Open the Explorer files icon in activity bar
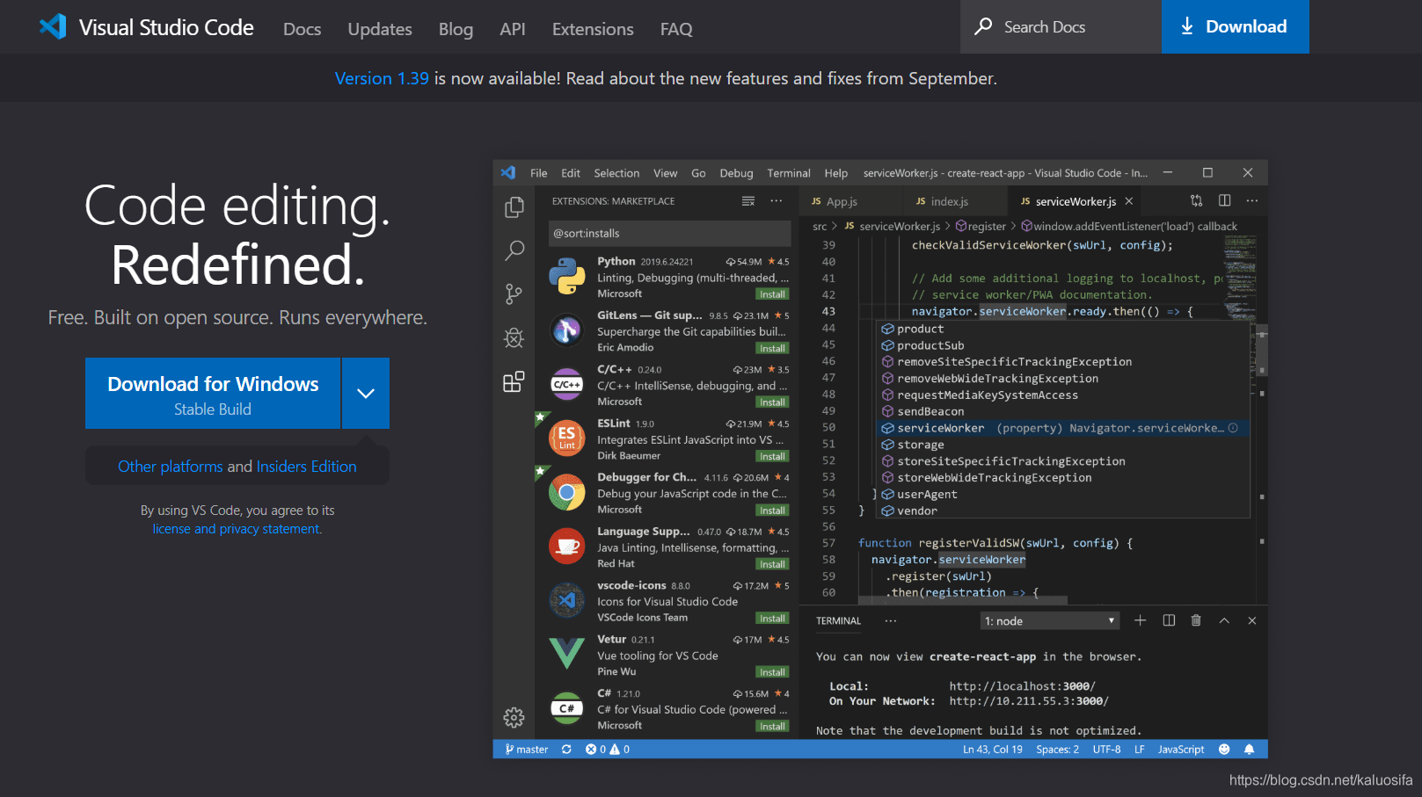 point(514,207)
